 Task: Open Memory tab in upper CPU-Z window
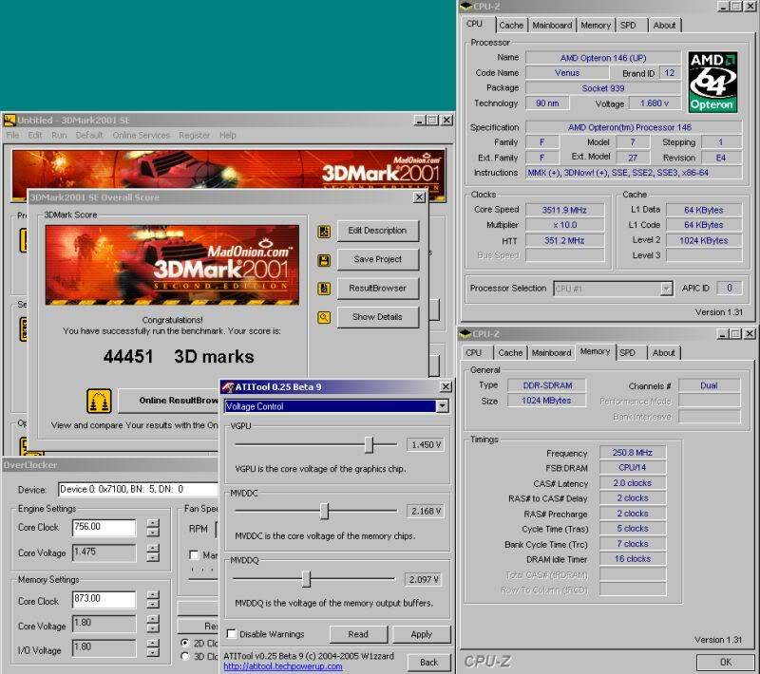[x=596, y=26]
